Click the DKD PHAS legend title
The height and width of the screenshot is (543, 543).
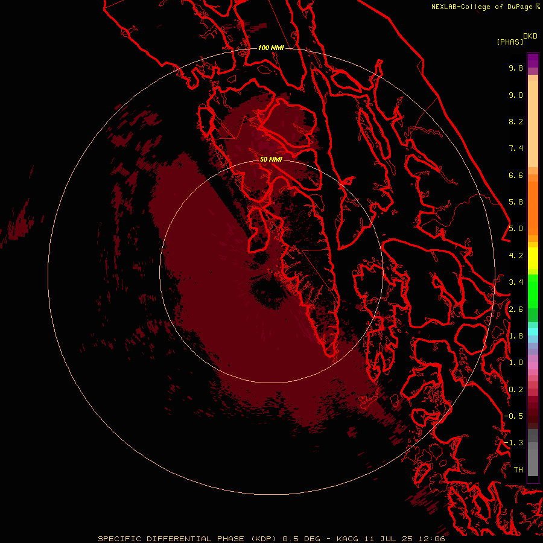[x=516, y=39]
